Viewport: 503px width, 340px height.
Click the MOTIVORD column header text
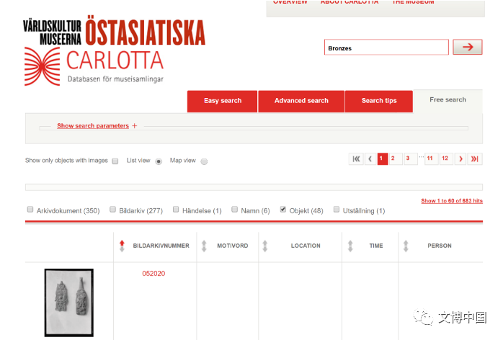pyautogui.click(x=233, y=246)
